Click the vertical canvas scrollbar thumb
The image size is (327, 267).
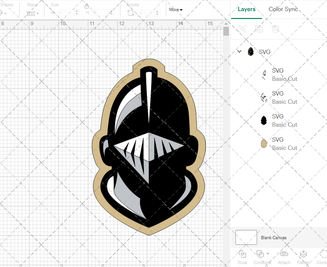[x=226, y=31]
